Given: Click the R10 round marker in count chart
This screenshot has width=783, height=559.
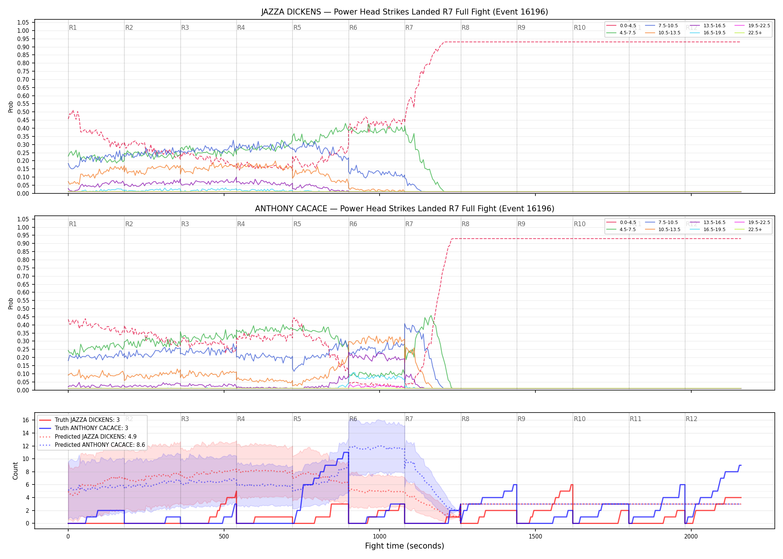Looking at the screenshot, I should point(579,419).
